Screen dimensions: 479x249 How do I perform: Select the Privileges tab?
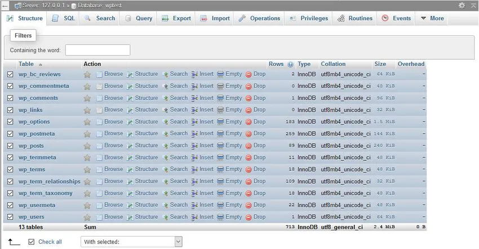click(309, 19)
